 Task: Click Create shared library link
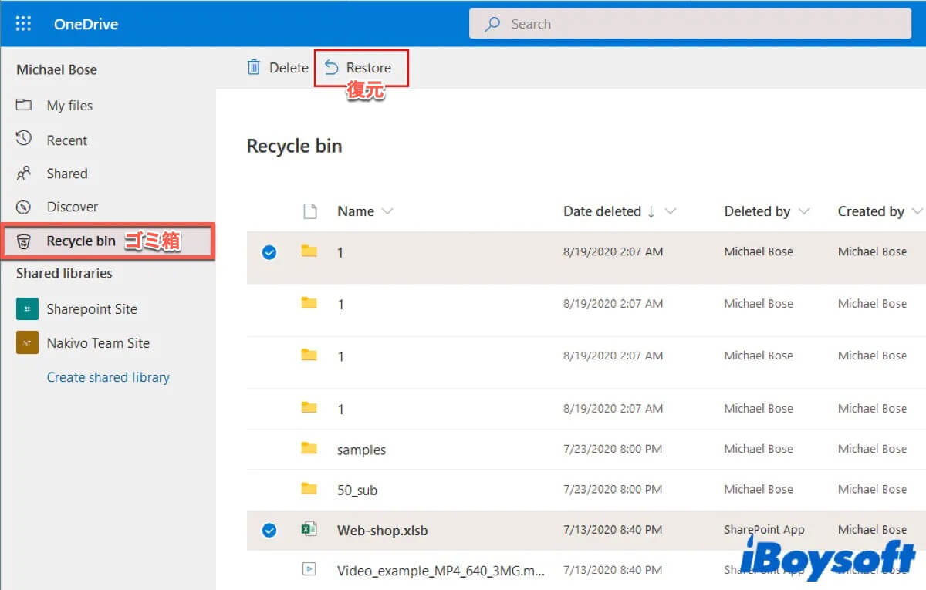[x=108, y=377]
